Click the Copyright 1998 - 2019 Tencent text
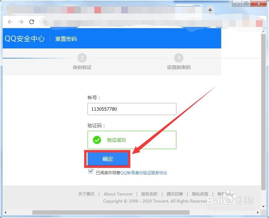The width and height of the screenshot is (269, 218). click(155, 201)
